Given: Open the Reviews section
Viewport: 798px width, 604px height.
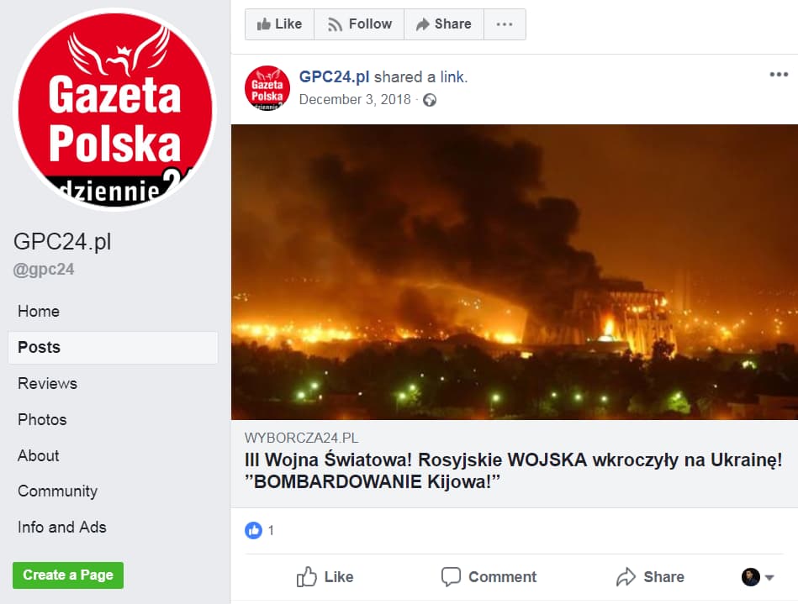Looking at the screenshot, I should pyautogui.click(x=47, y=383).
